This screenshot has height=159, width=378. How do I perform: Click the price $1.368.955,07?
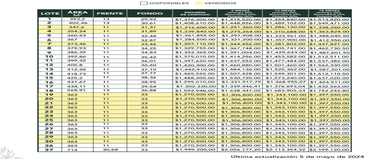286,82
